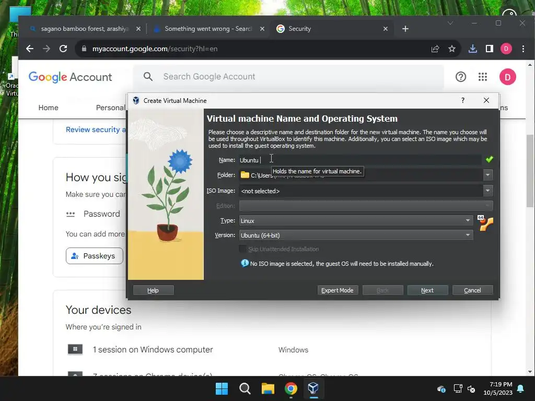This screenshot has height=401, width=535.
Task: Click the network display tray icon
Action: (458, 388)
